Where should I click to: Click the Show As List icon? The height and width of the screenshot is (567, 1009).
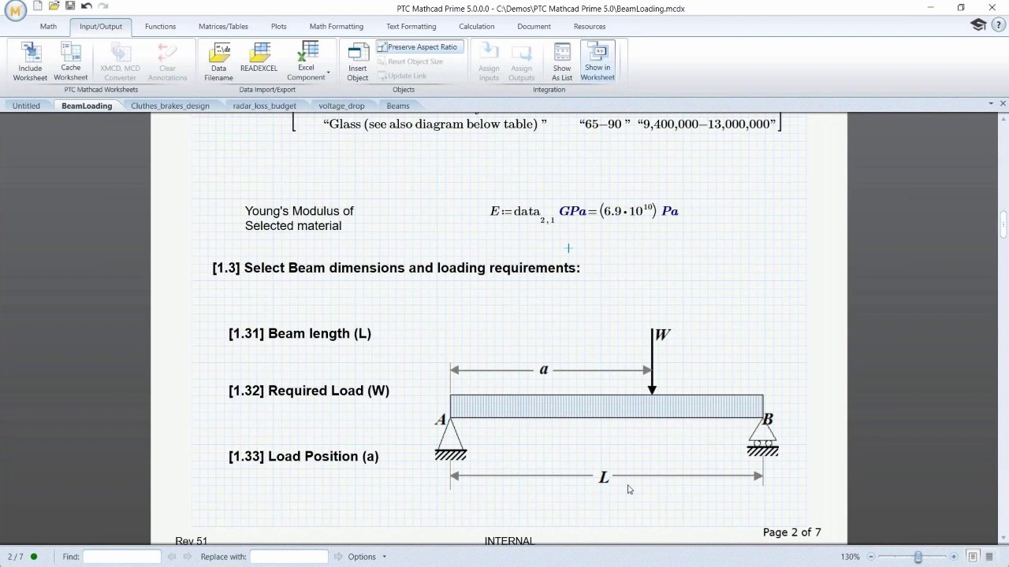point(561,59)
